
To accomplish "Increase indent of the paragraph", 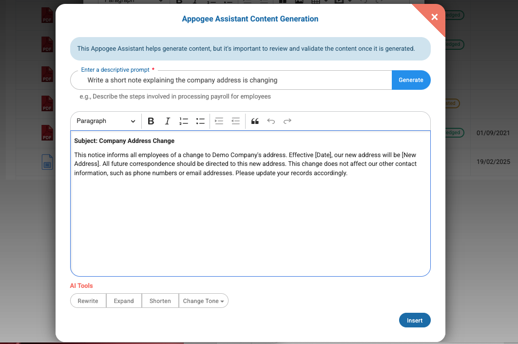I will [x=219, y=121].
